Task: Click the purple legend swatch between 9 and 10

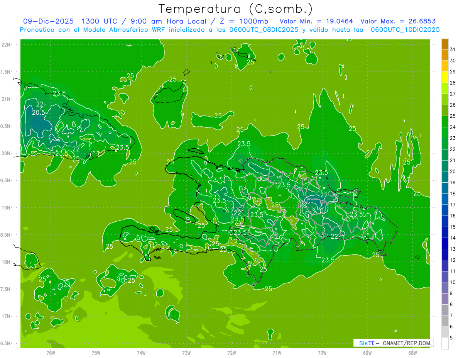Action: (x=445, y=288)
